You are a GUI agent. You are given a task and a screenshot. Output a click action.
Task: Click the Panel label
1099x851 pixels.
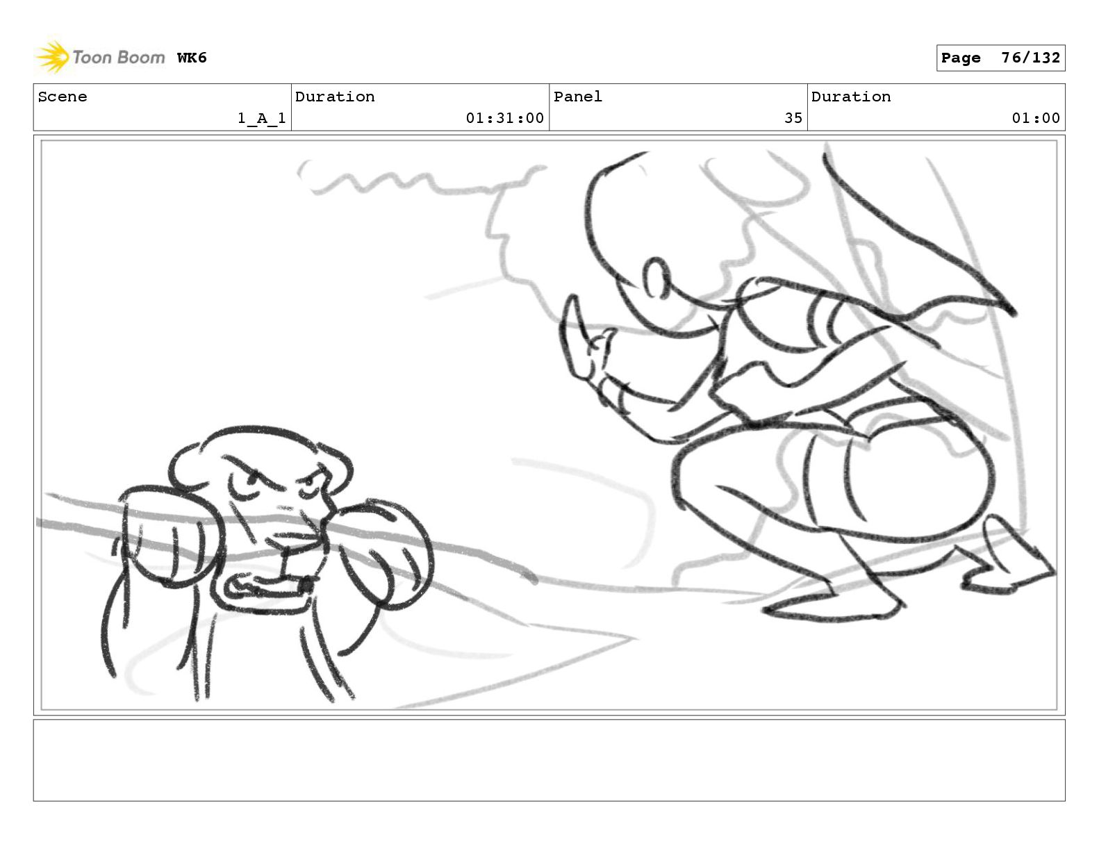578,97
